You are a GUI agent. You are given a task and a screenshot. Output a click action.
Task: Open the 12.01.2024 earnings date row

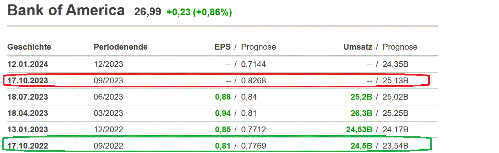pyautogui.click(x=28, y=64)
